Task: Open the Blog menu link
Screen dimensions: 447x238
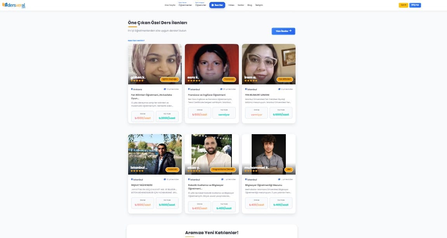Action: 250,5
